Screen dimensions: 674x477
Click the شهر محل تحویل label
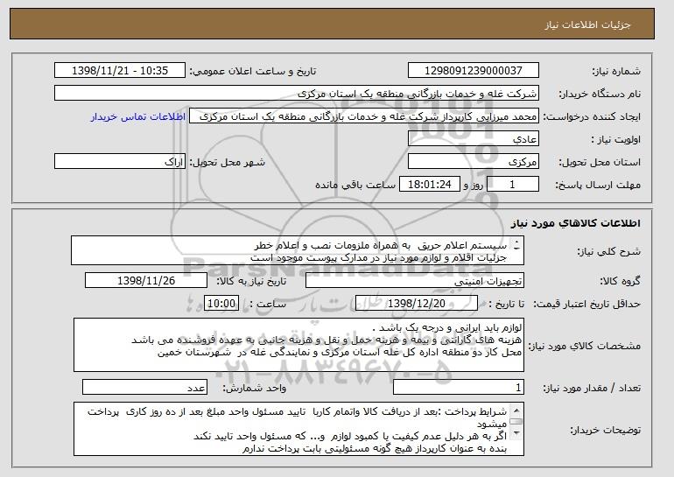tap(228, 163)
